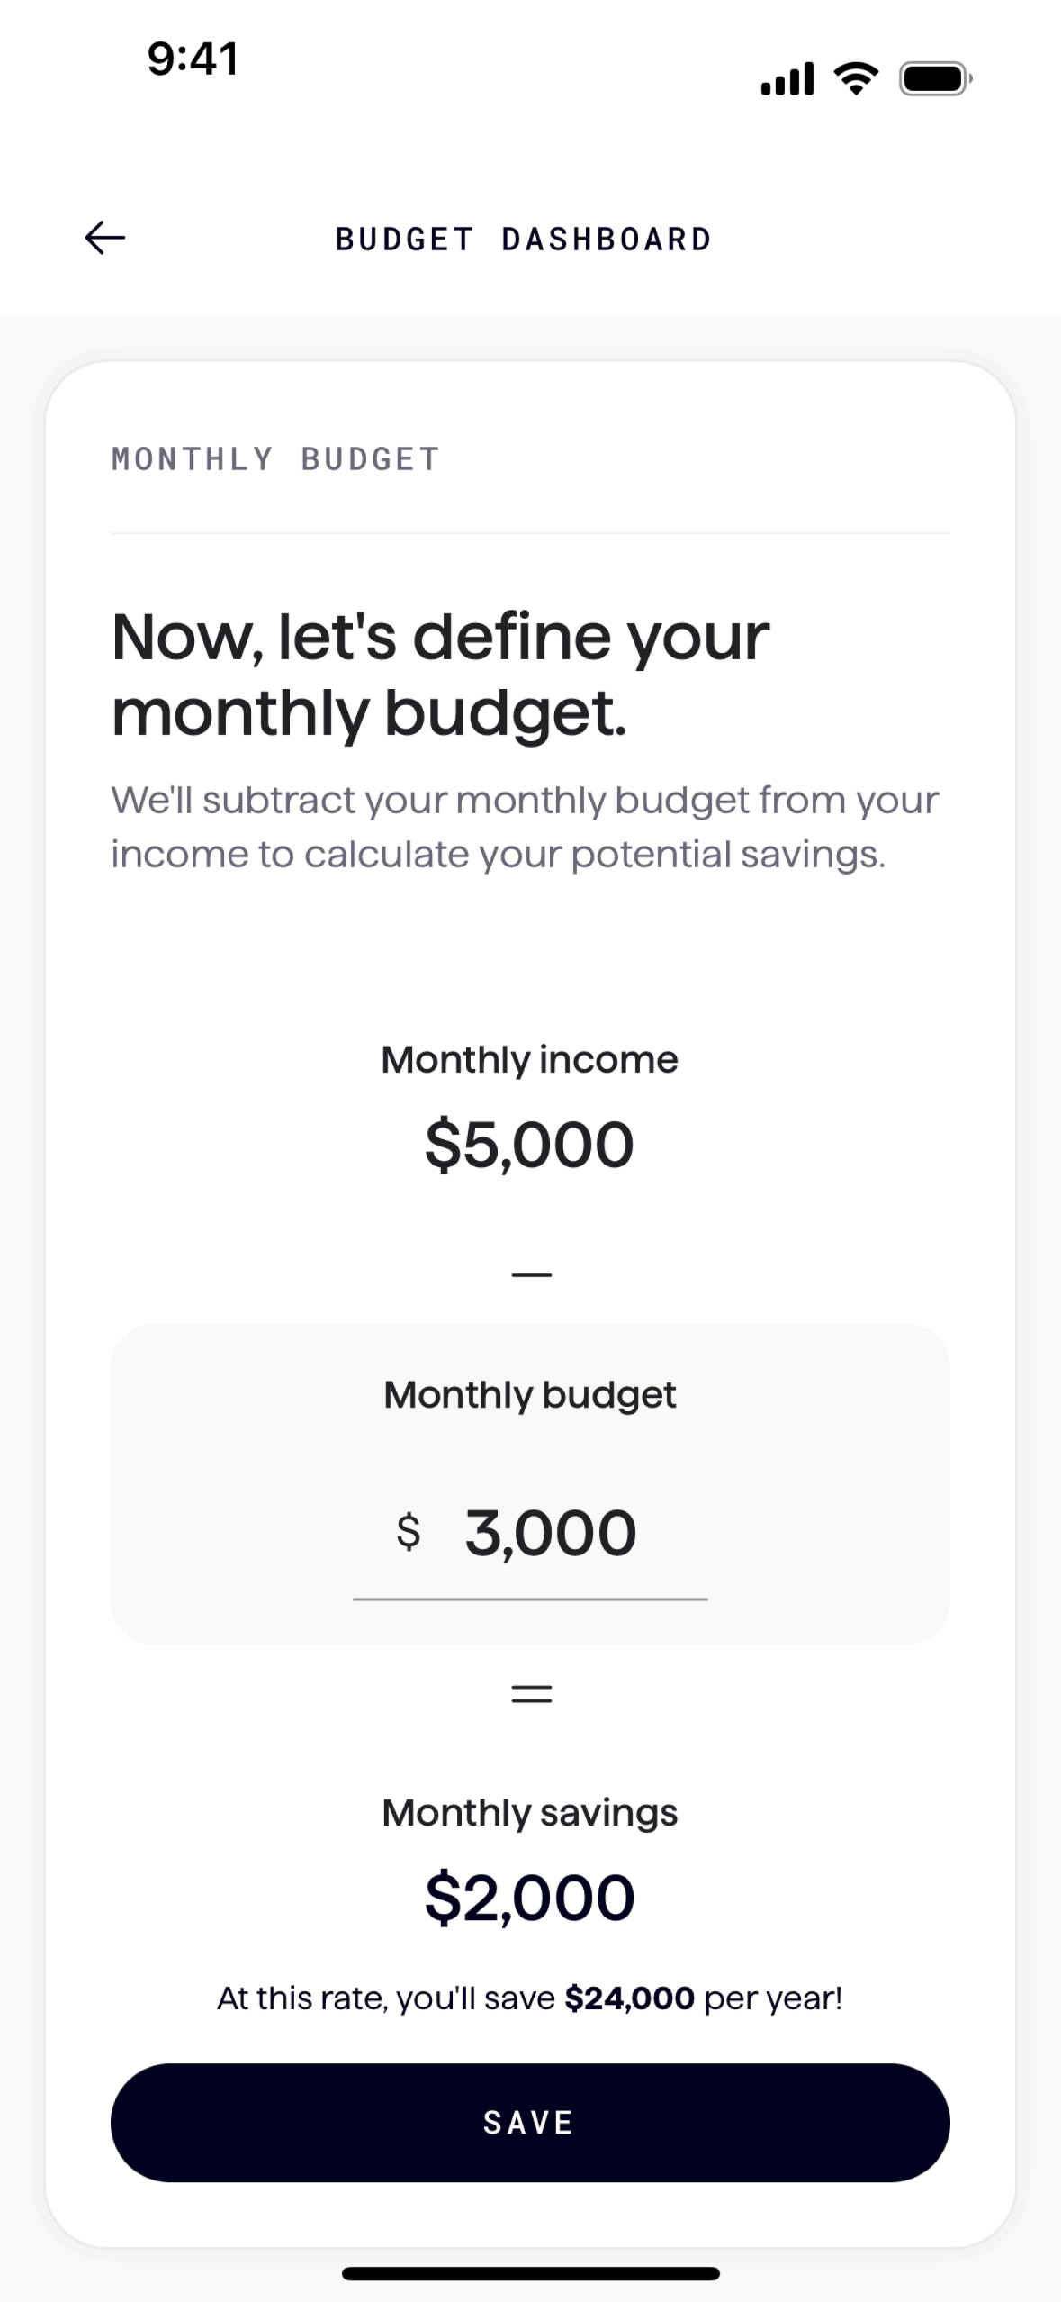Click the minus sign below income

point(531,1274)
